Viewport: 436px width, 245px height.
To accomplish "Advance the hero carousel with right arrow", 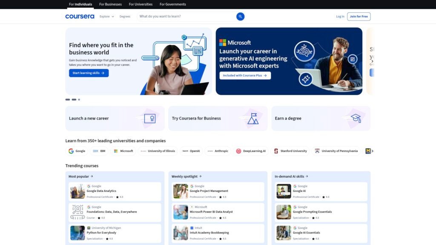I will (372, 61).
